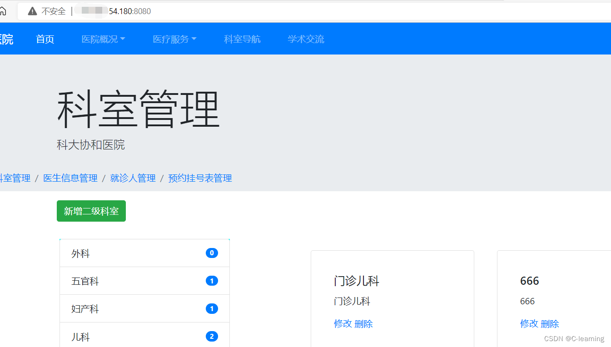Click 删除 on the 666 card

point(550,323)
